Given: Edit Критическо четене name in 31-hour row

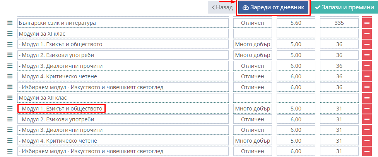Looking at the screenshot, I should tap(123, 141).
